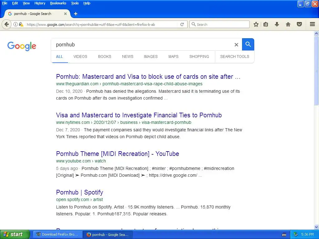This screenshot has width=319, height=239.
Task: Open a new tab with the plus button
Action: [x=76, y=14]
